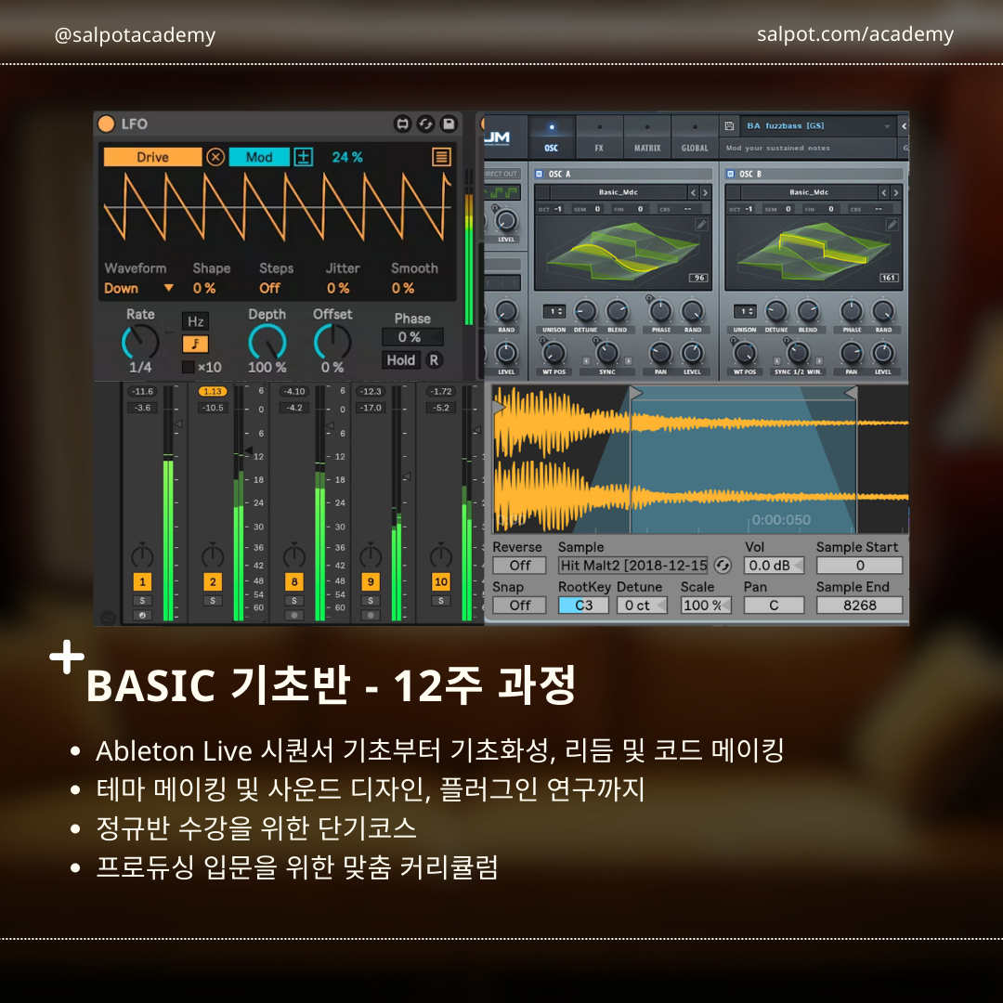Image resolution: width=1003 pixels, height=1003 pixels.
Task: Open the OSC A wavetable editor pencil
Action: (x=702, y=224)
